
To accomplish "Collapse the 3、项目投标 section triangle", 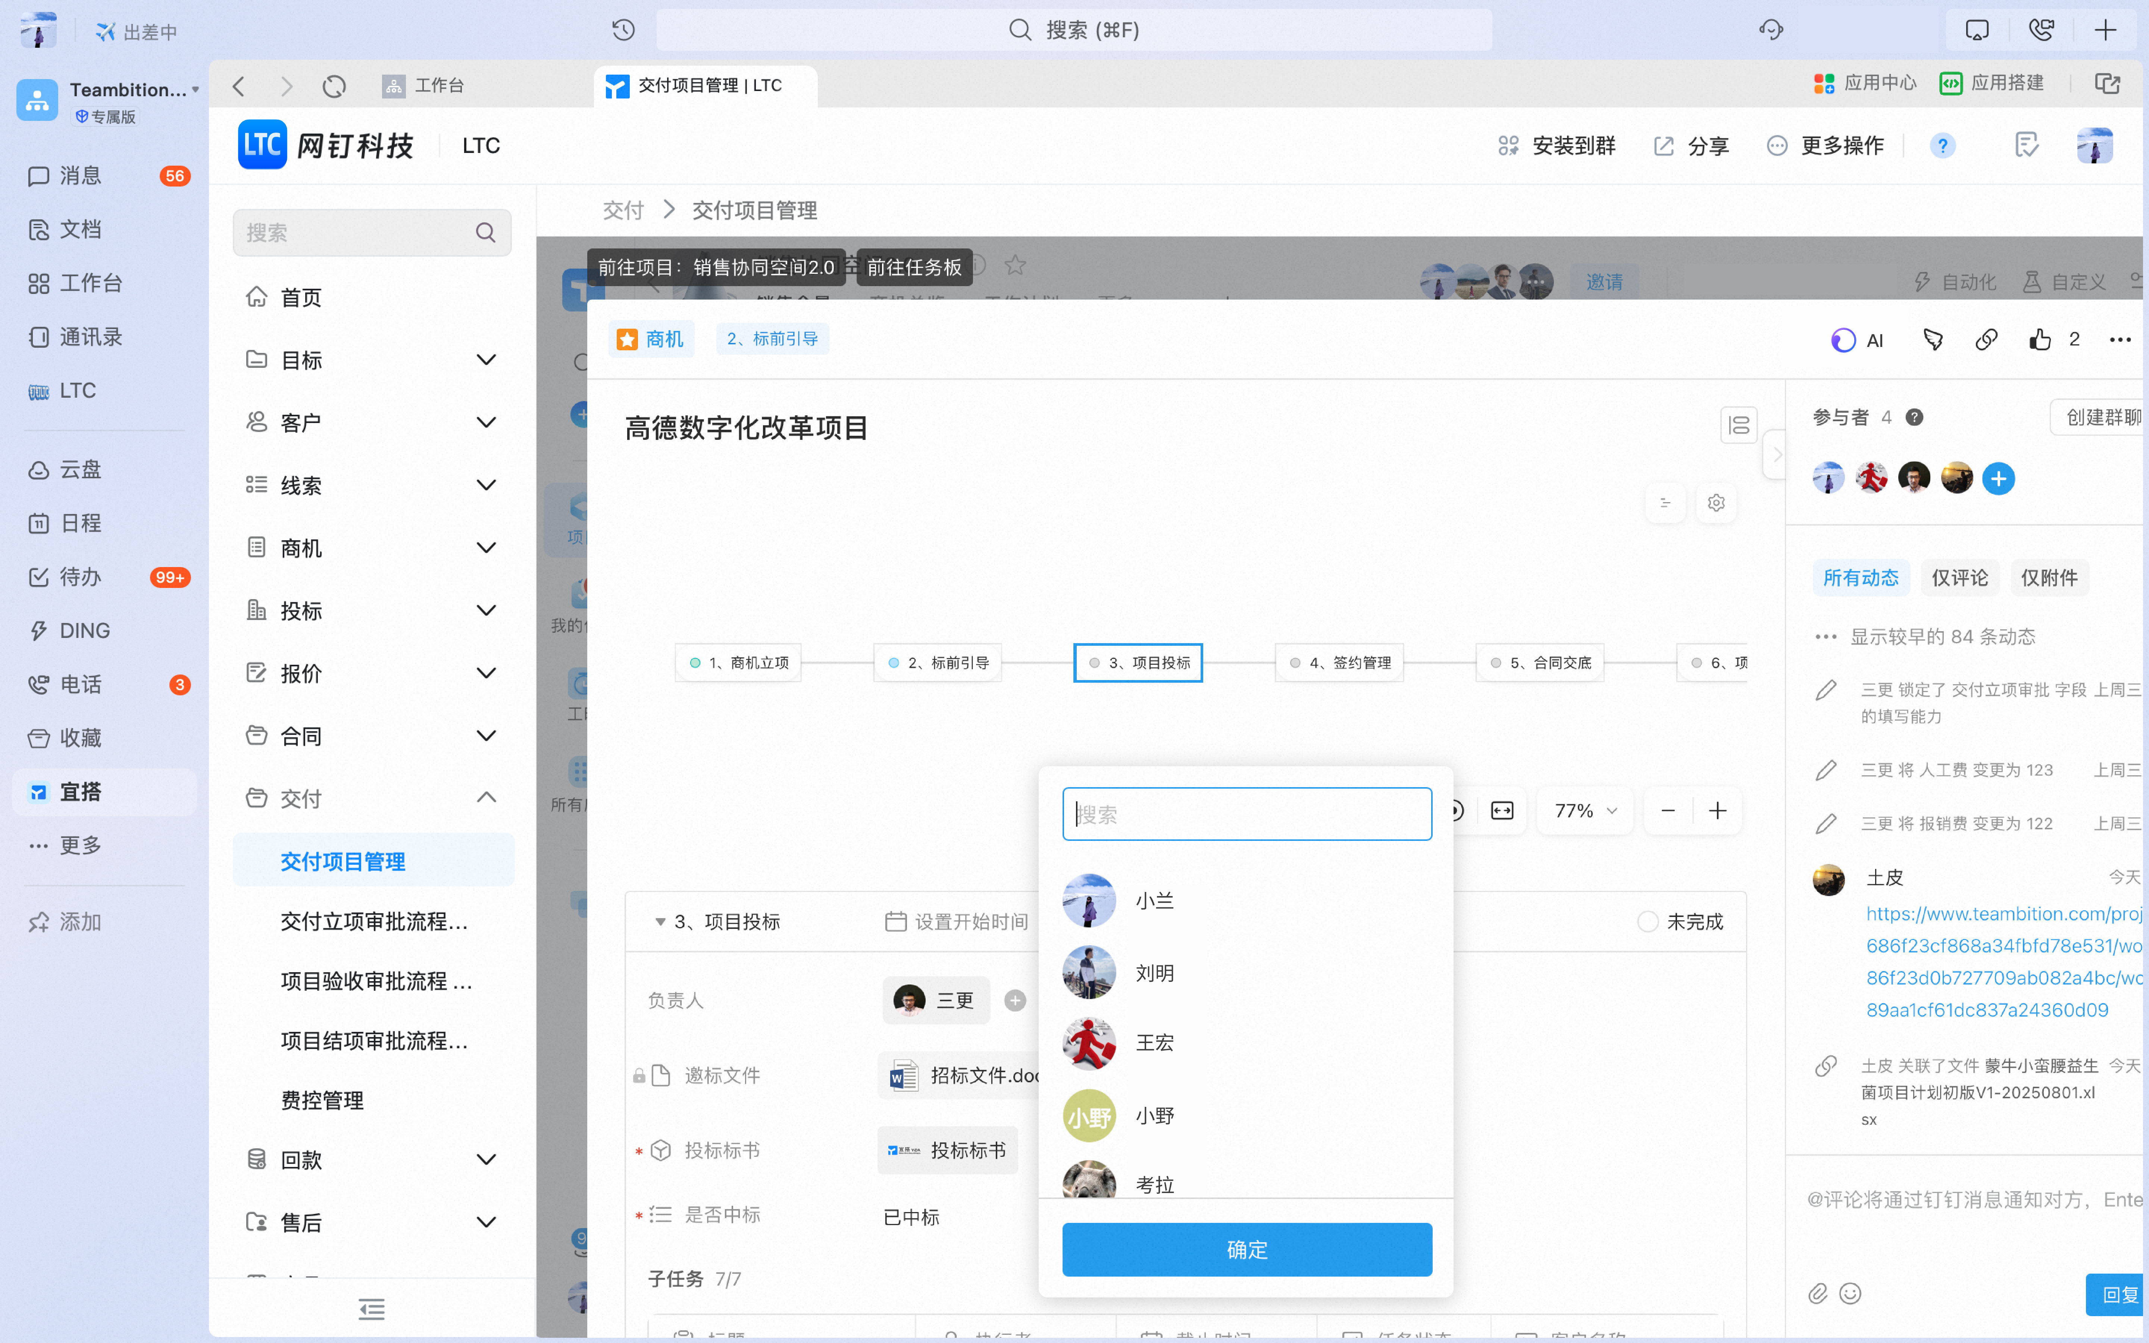I will tap(660, 922).
